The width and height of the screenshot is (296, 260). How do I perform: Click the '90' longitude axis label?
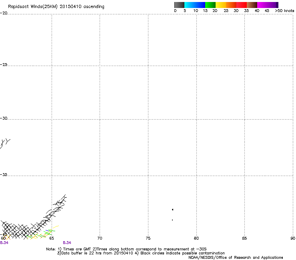tap(293, 238)
